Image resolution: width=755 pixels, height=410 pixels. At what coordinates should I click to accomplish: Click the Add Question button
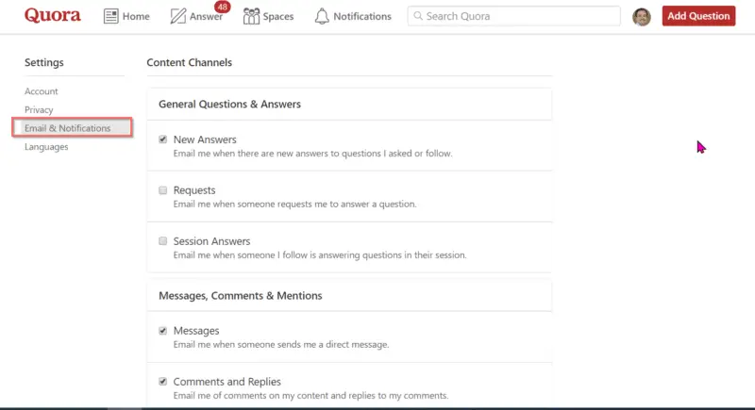click(x=698, y=16)
